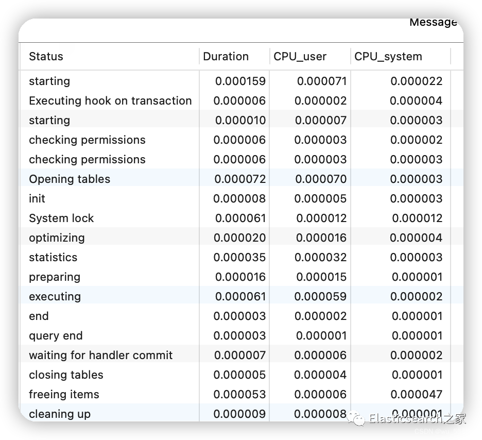This screenshot has height=440, width=482.
Task: Click the WeChat watermark icon
Action: [x=356, y=419]
